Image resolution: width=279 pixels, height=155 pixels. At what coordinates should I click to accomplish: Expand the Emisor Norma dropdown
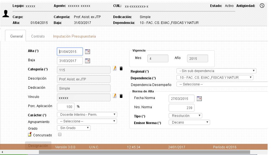tap(189, 122)
